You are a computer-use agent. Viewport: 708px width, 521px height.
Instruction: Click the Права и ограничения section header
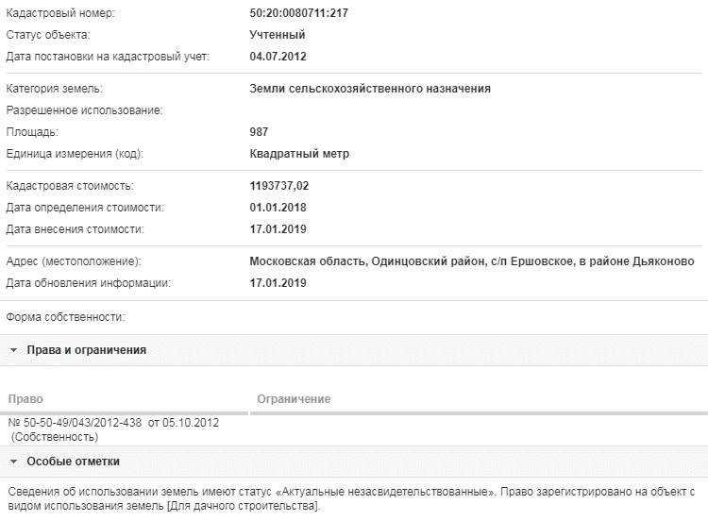(x=354, y=350)
